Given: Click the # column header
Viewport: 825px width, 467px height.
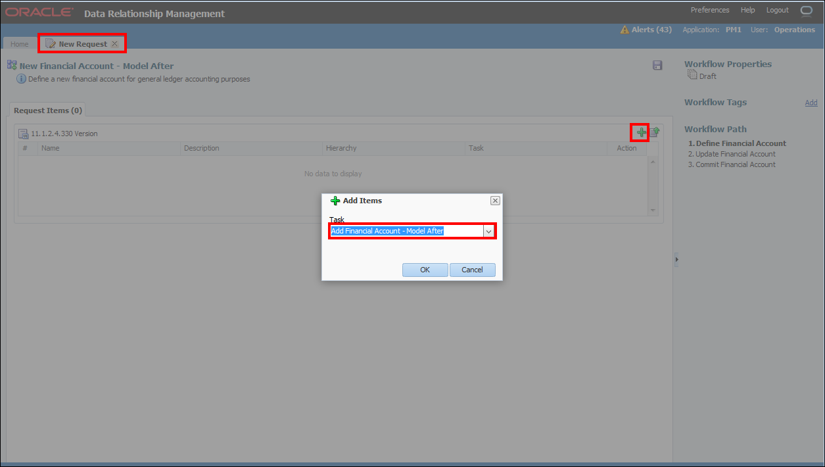Looking at the screenshot, I should [x=28, y=148].
